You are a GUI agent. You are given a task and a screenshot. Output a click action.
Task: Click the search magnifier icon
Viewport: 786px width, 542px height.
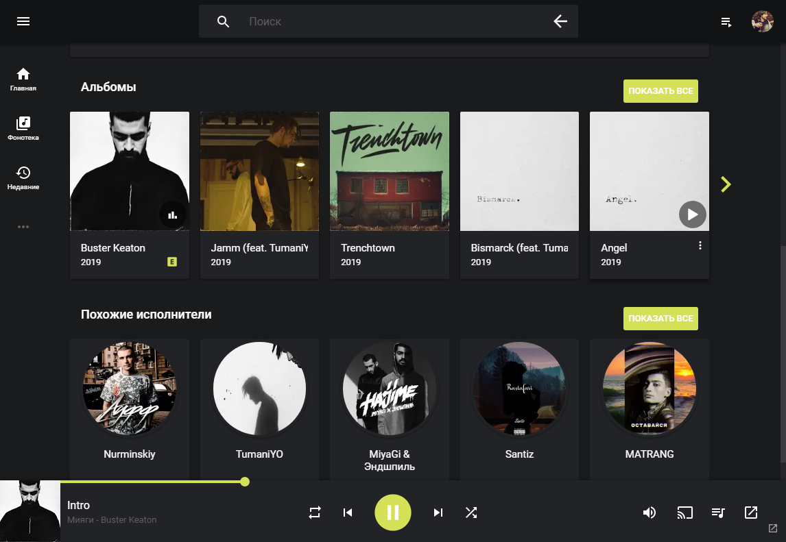(223, 21)
